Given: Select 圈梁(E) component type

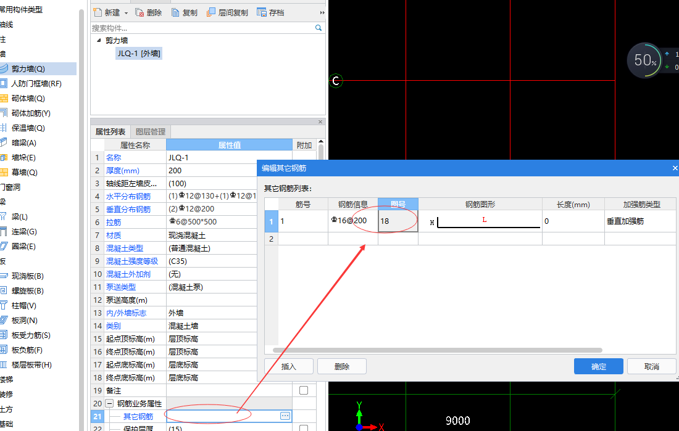Looking at the screenshot, I should pyautogui.click(x=24, y=246).
